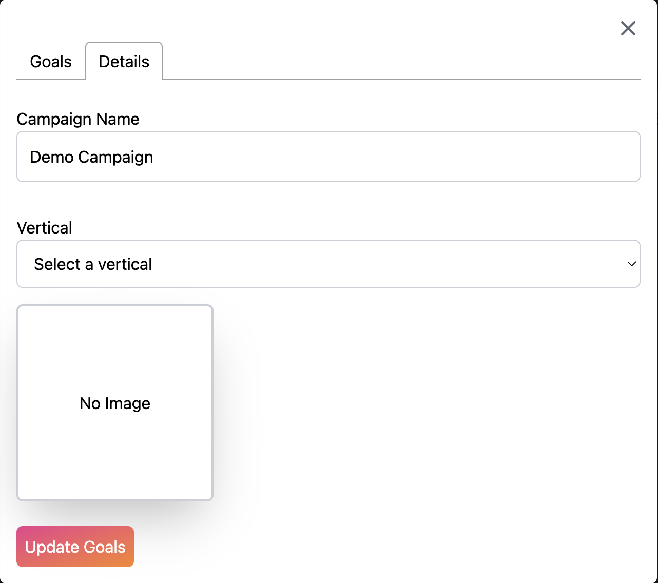Click the Campaign Name label
The height and width of the screenshot is (583, 658).
78,119
